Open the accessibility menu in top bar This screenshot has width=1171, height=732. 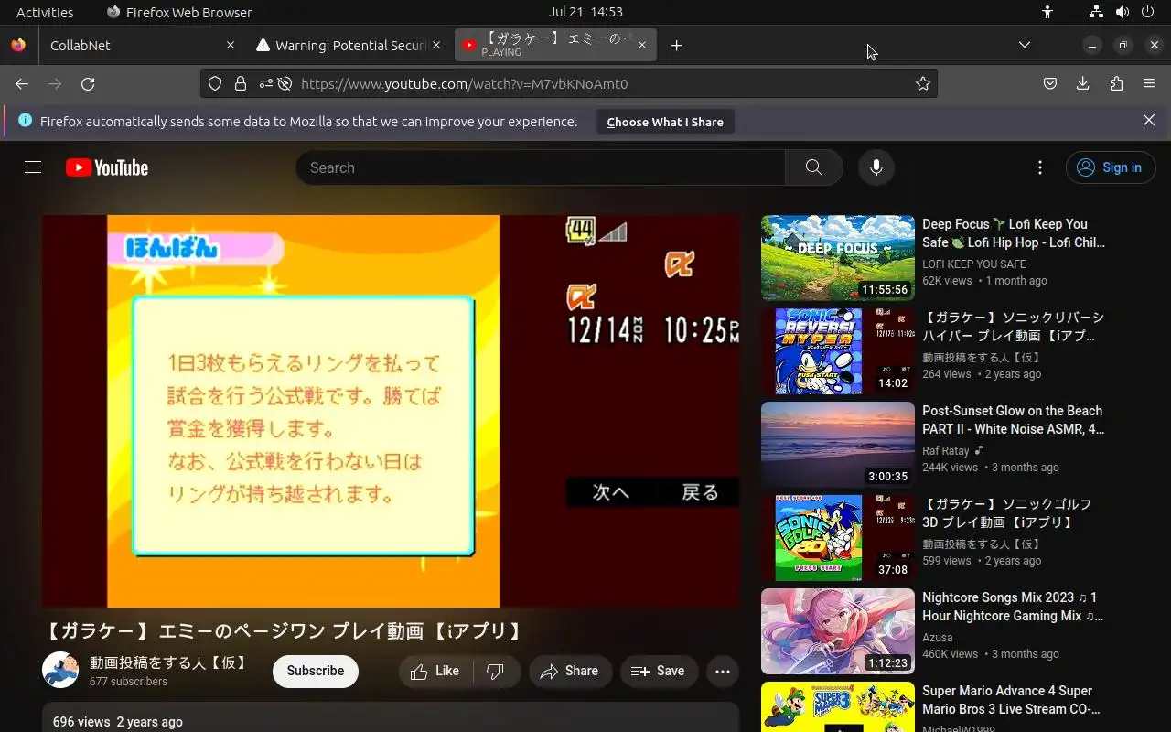(x=1047, y=12)
